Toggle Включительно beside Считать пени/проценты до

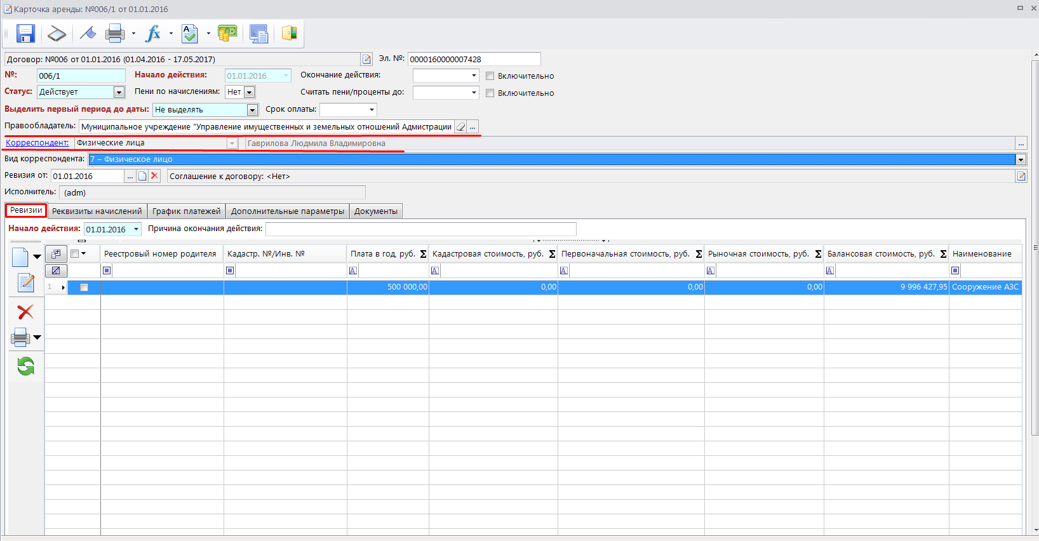pos(490,93)
